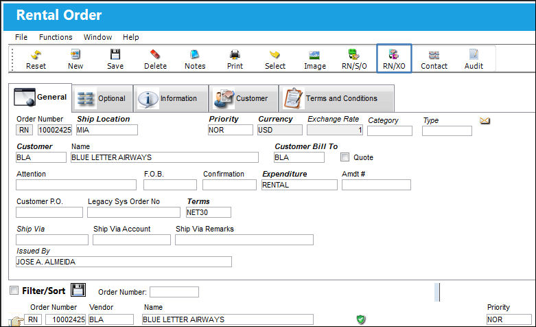Click the F.O.B. input field
536x327 pixels.
tap(170, 185)
